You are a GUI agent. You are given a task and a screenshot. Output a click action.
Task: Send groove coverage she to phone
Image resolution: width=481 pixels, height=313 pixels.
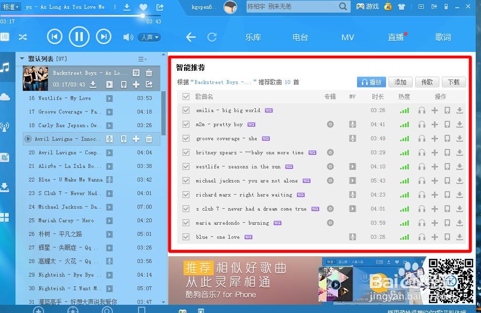pyautogui.click(x=447, y=138)
